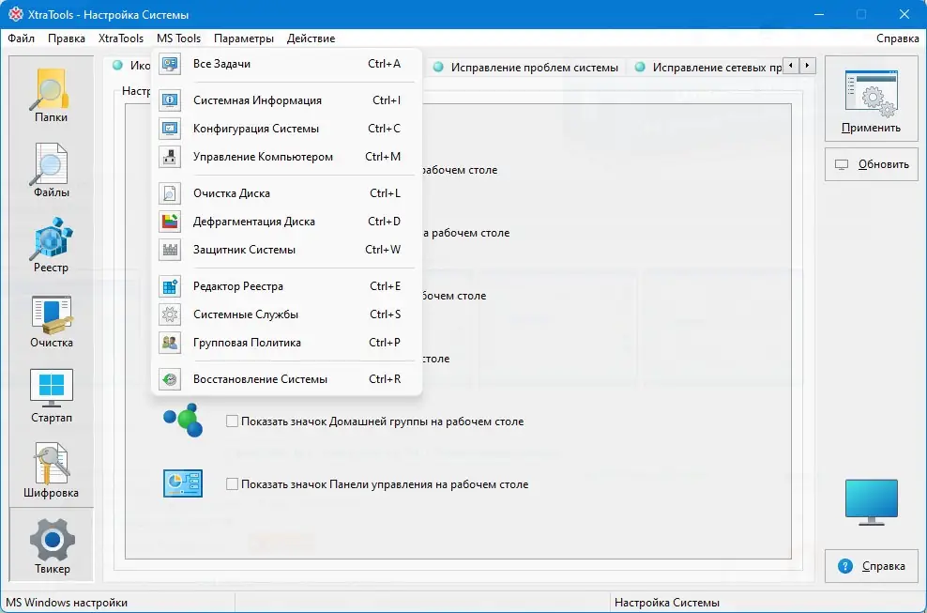
Task: Click the Панель управления icon
Action: [x=183, y=483]
